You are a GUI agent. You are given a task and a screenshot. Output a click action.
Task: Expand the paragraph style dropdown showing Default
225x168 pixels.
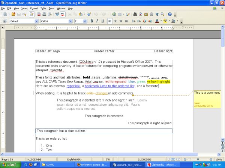click(36, 21)
